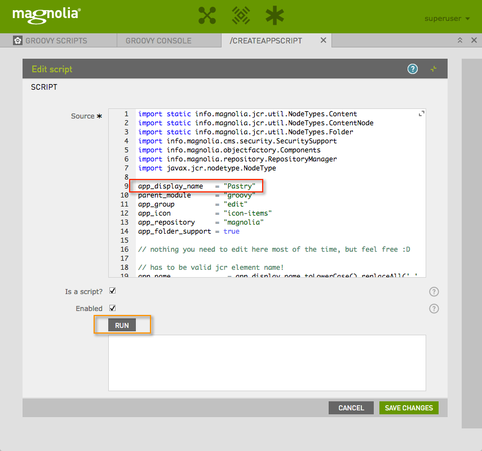
Task: Open the Magnolia app launcher icon
Action: [207, 16]
